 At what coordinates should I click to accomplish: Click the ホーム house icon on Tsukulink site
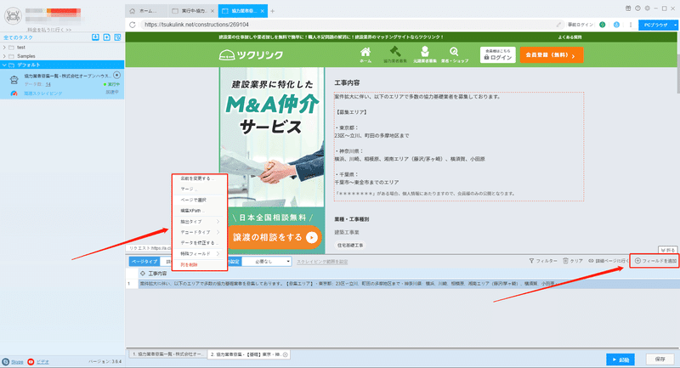(x=365, y=53)
